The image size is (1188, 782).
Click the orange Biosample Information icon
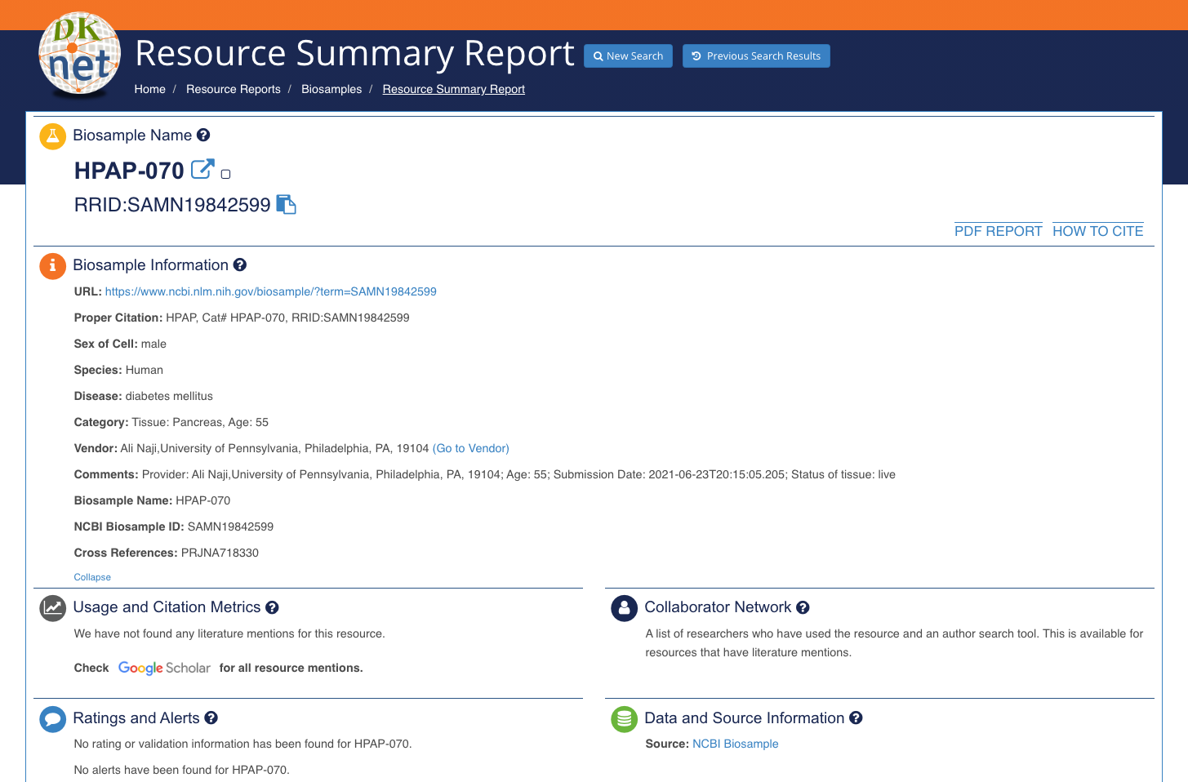pos(52,266)
